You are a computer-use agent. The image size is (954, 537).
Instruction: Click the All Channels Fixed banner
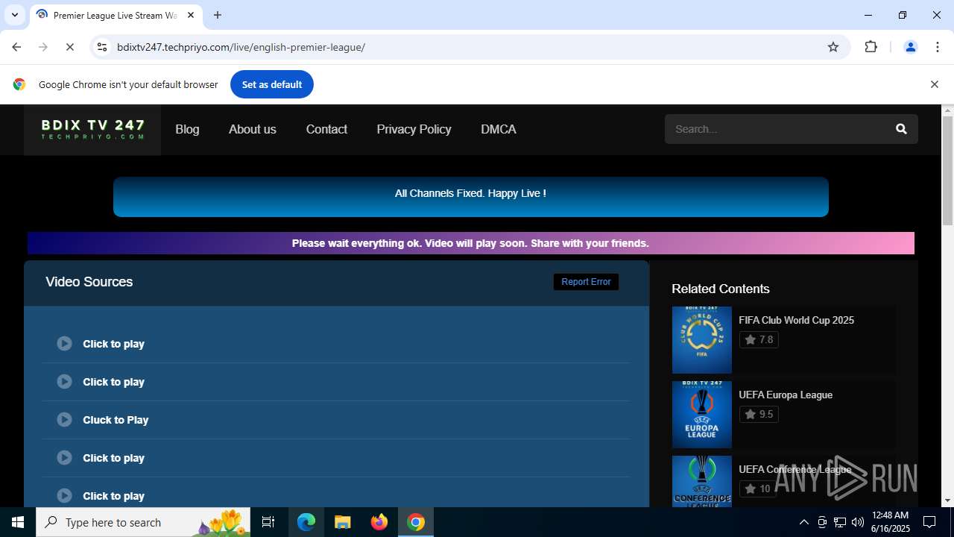coord(470,197)
